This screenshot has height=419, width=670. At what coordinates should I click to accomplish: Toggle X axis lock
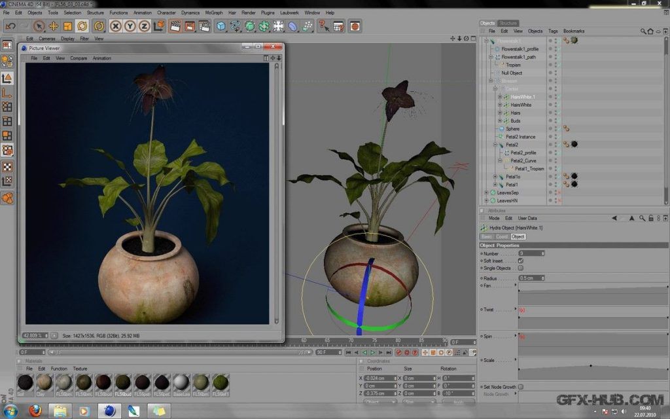coord(115,26)
